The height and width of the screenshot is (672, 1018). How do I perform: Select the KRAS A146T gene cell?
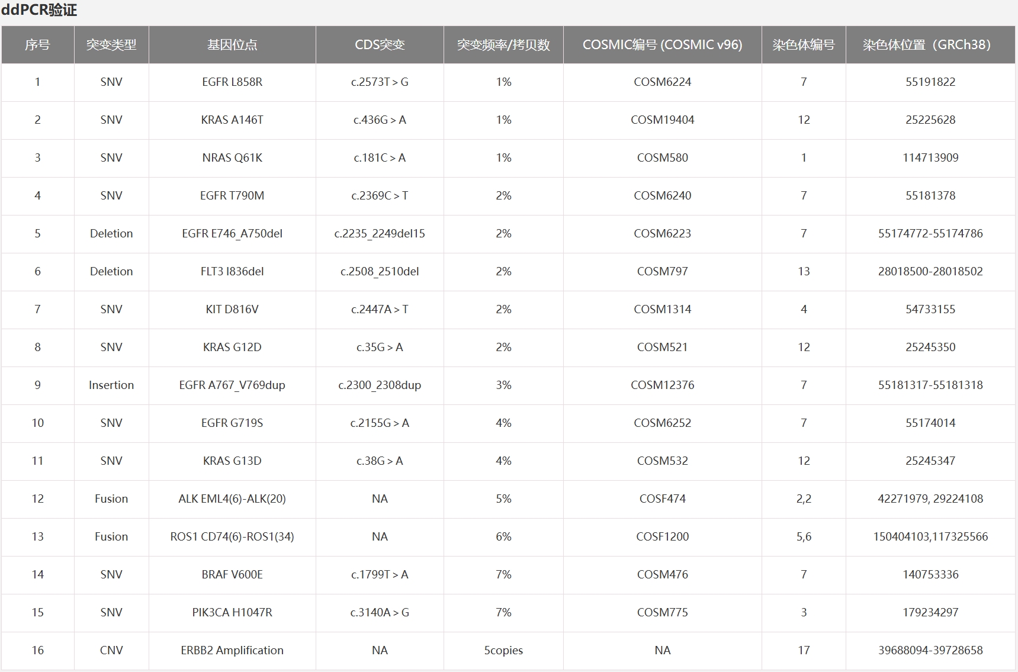coord(232,120)
